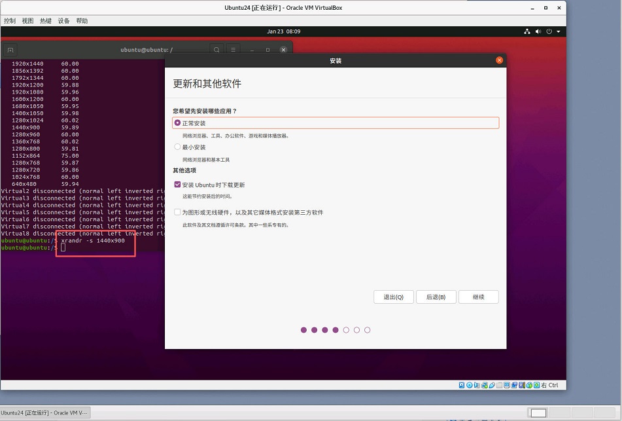Open search in the terminal titlebar
Screen dimensions: 622x421
(216, 51)
